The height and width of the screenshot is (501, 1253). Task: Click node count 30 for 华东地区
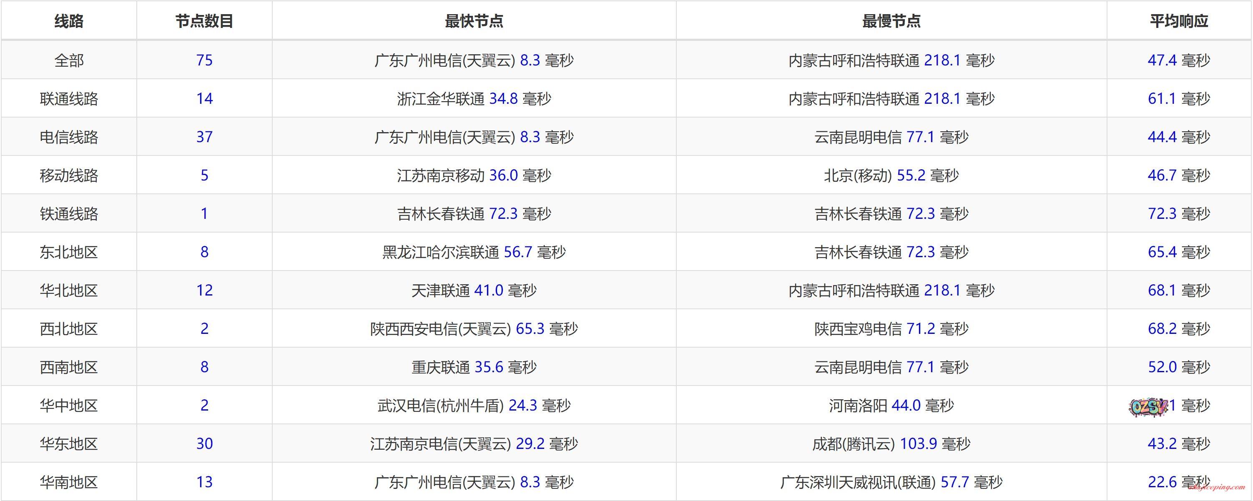pyautogui.click(x=204, y=443)
